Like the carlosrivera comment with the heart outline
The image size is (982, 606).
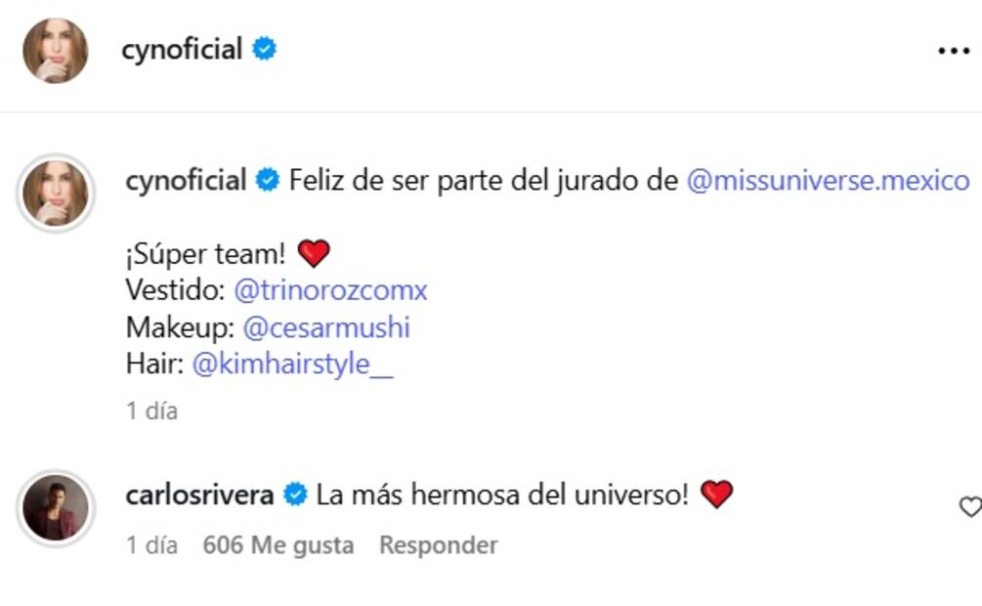969,506
